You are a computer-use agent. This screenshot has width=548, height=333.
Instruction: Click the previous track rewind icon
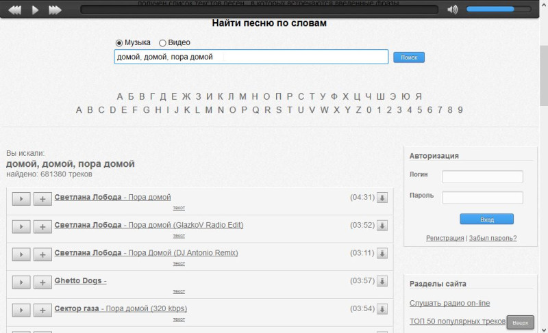pyautogui.click(x=14, y=10)
